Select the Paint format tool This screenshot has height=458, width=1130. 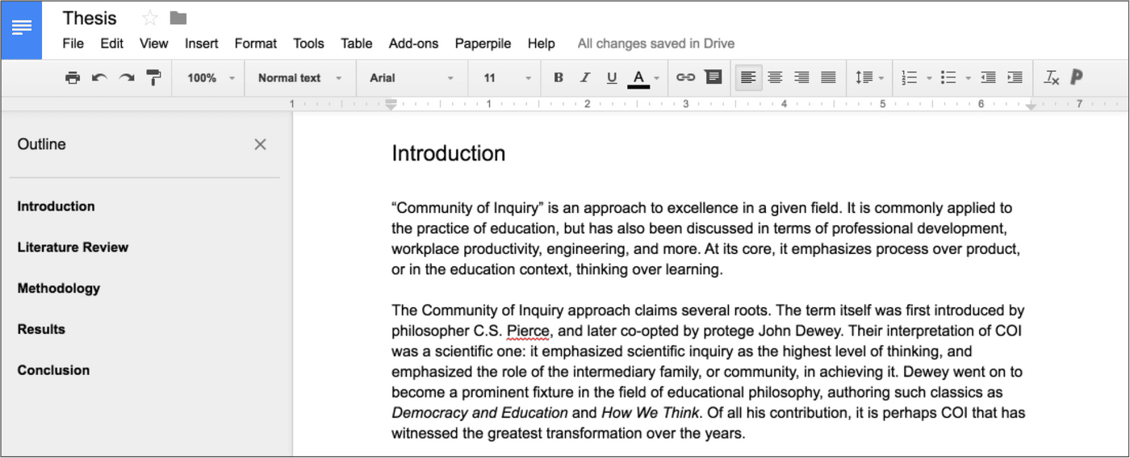click(153, 78)
